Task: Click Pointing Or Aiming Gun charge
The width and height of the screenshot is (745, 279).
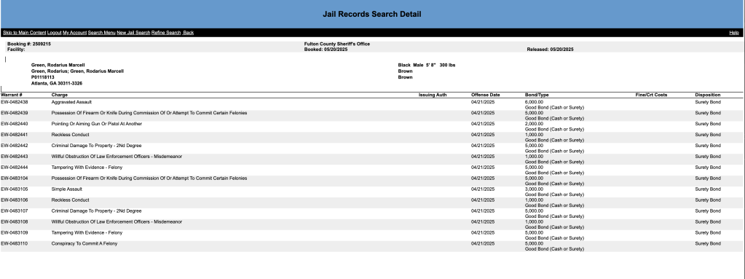Action: [96, 124]
